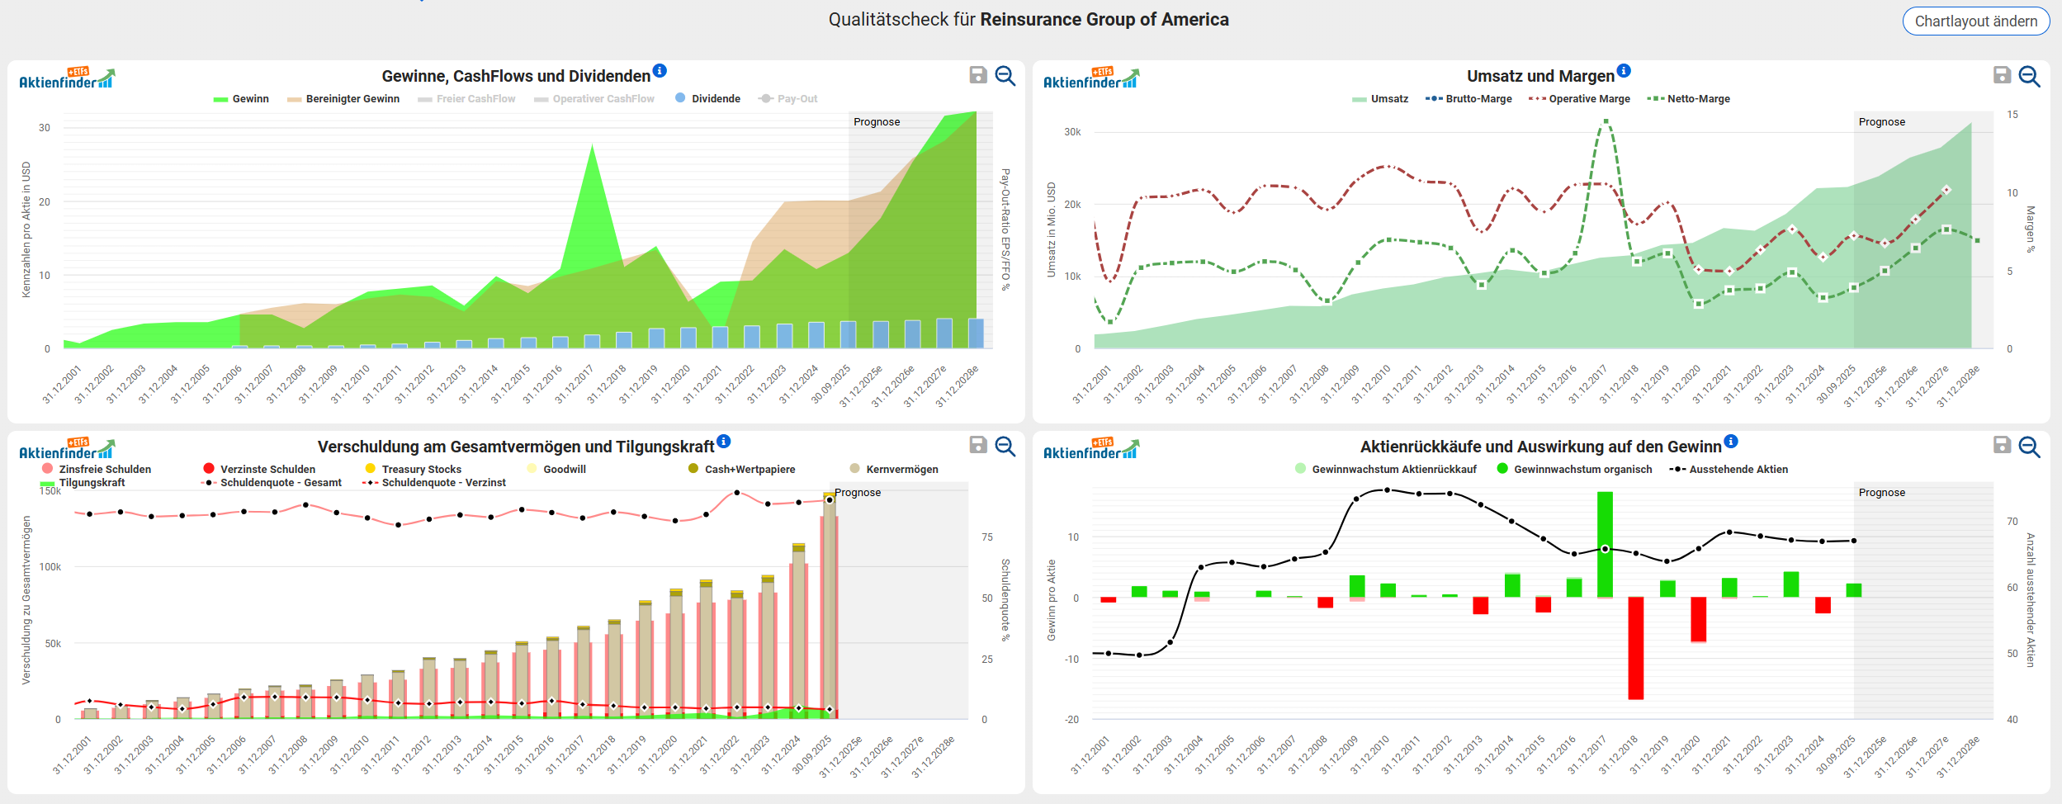2062x804 pixels.
Task: Click the Chartlayout ändern button
Action: pyautogui.click(x=1975, y=21)
